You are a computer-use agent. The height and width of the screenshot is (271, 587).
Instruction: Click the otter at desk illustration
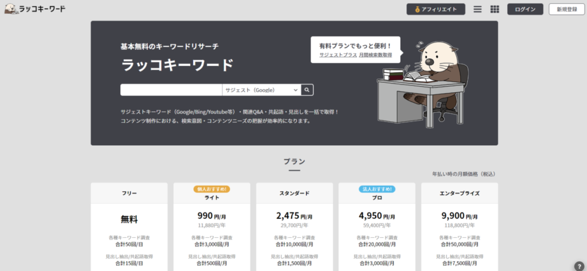[x=422, y=84]
